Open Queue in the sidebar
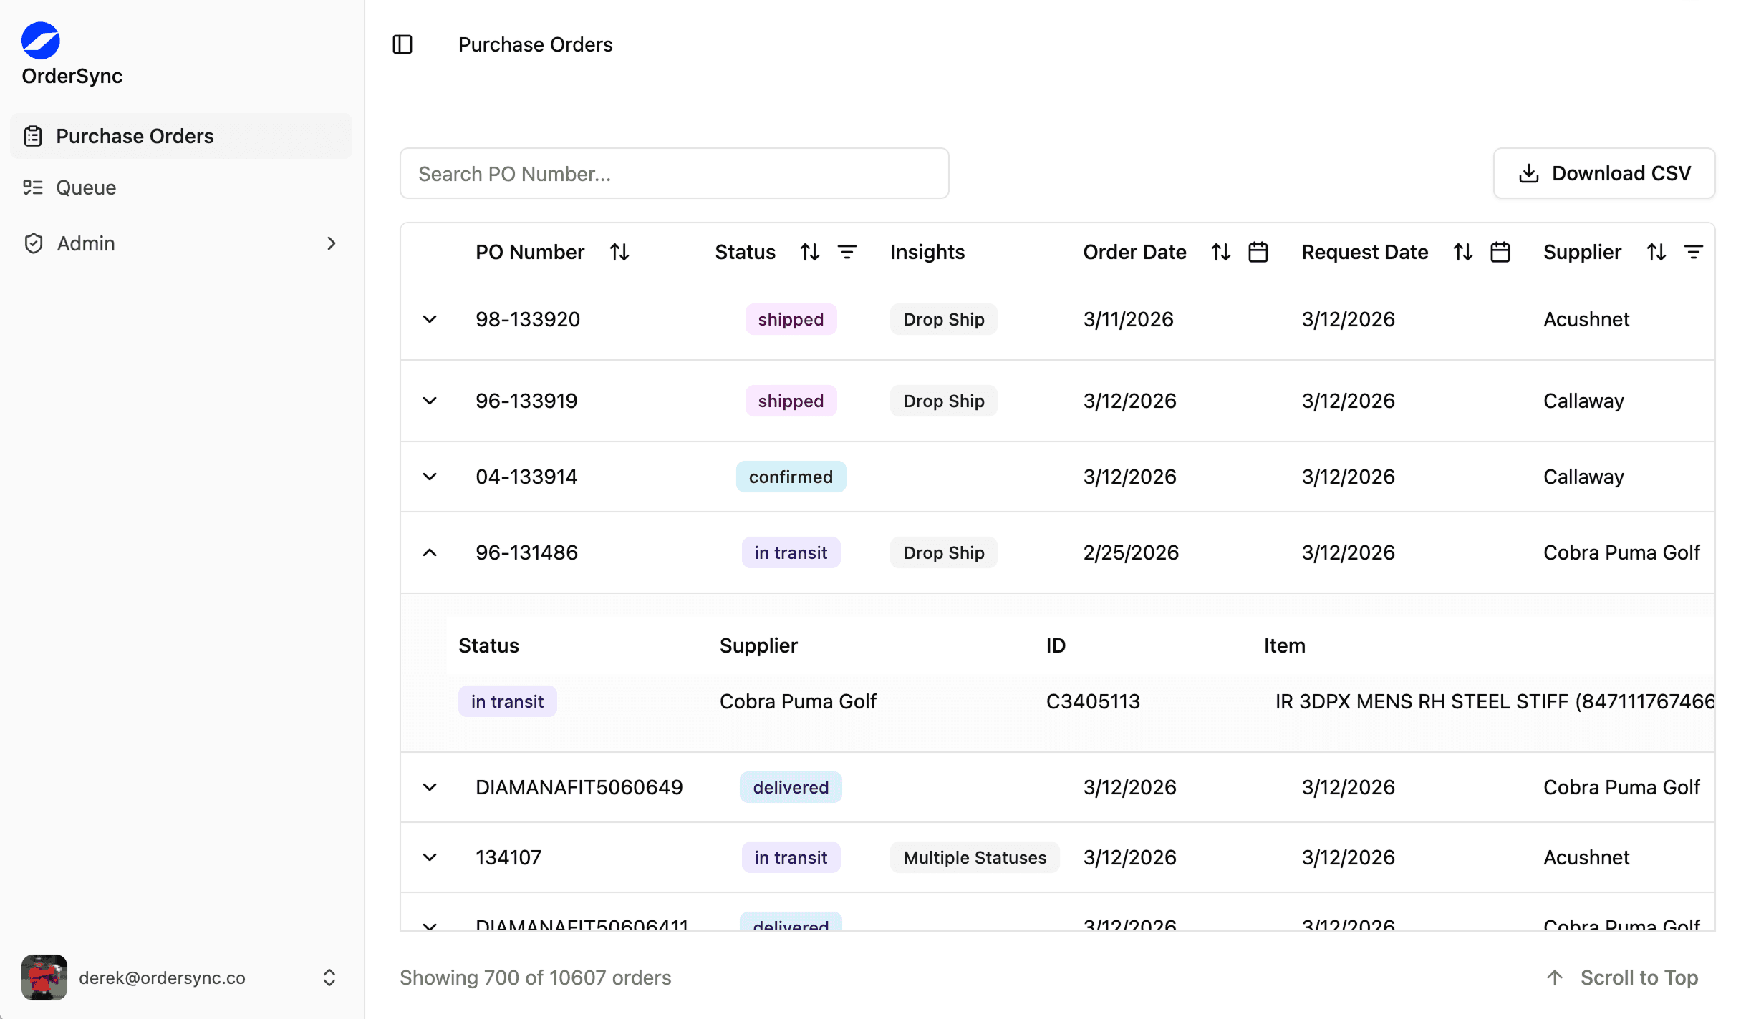 [x=86, y=187]
